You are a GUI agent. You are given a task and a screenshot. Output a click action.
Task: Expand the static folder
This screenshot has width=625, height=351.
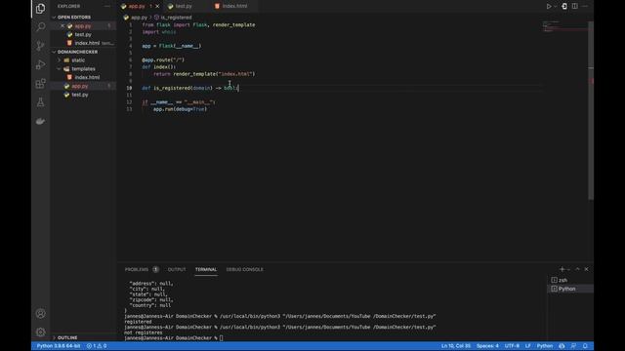tap(78, 60)
